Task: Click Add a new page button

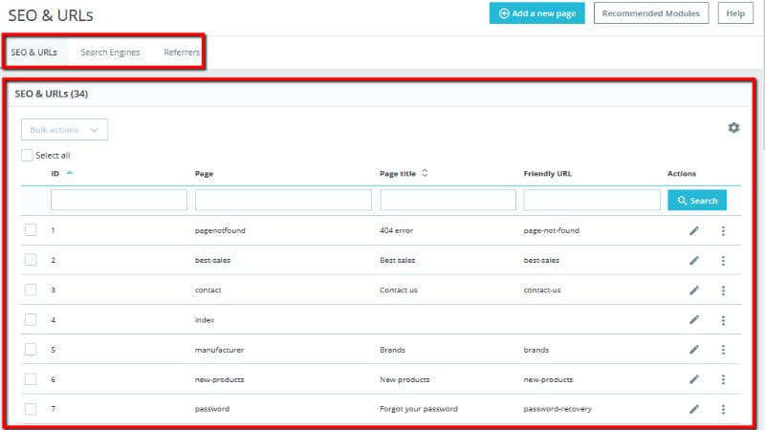Action: click(536, 13)
